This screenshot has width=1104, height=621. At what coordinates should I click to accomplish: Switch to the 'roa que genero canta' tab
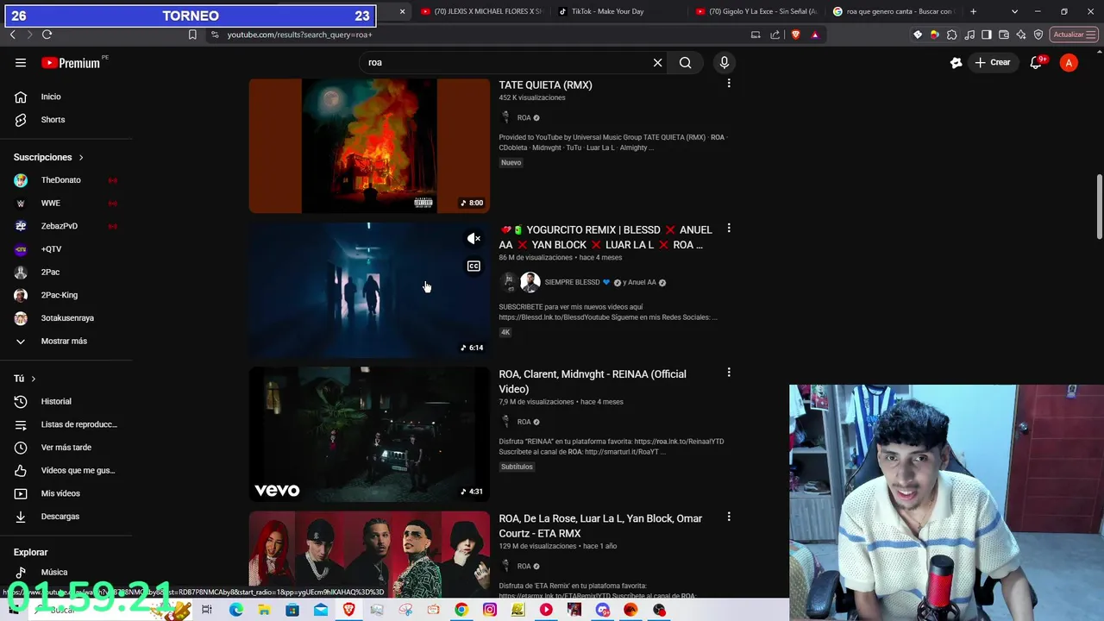(x=894, y=11)
